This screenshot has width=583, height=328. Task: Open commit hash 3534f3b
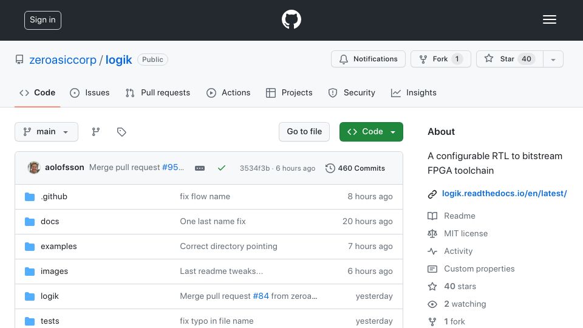click(x=254, y=168)
